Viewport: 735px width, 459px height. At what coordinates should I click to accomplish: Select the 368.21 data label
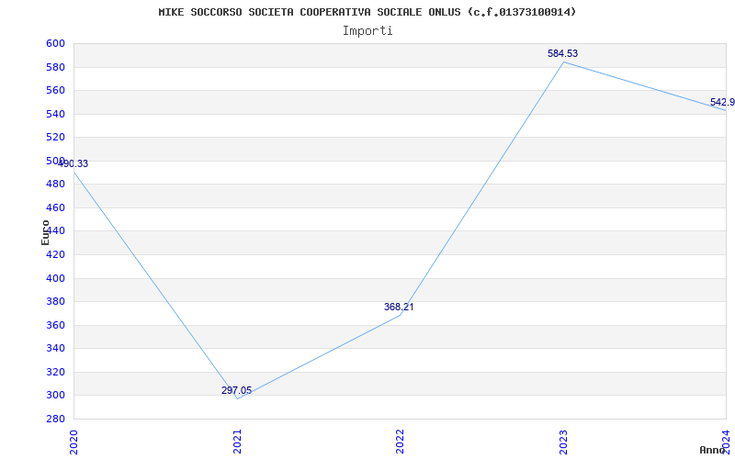[399, 307]
